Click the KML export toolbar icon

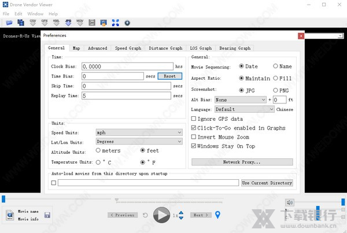(x=57, y=23)
